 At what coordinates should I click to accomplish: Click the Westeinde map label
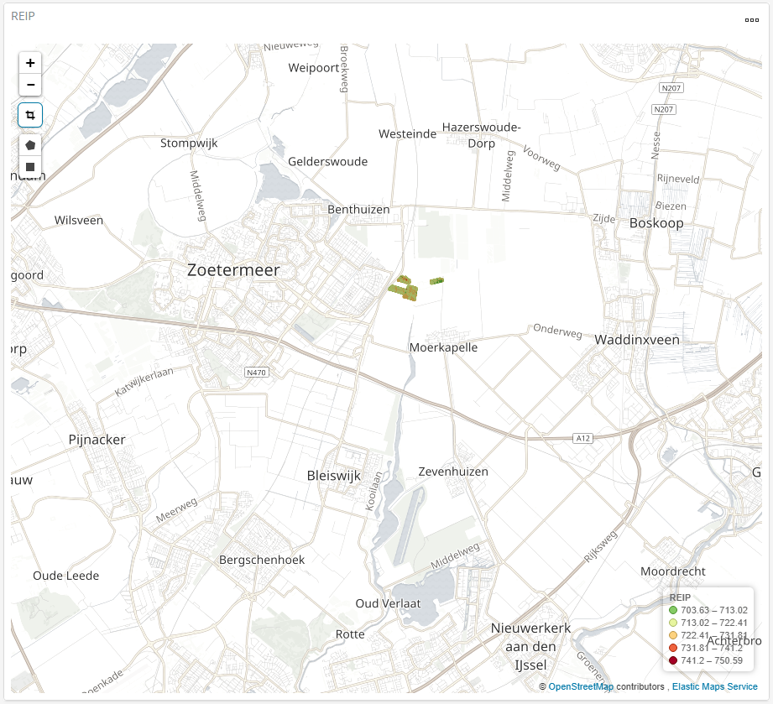point(408,134)
